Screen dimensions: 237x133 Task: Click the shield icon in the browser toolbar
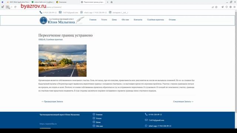[227, 7]
